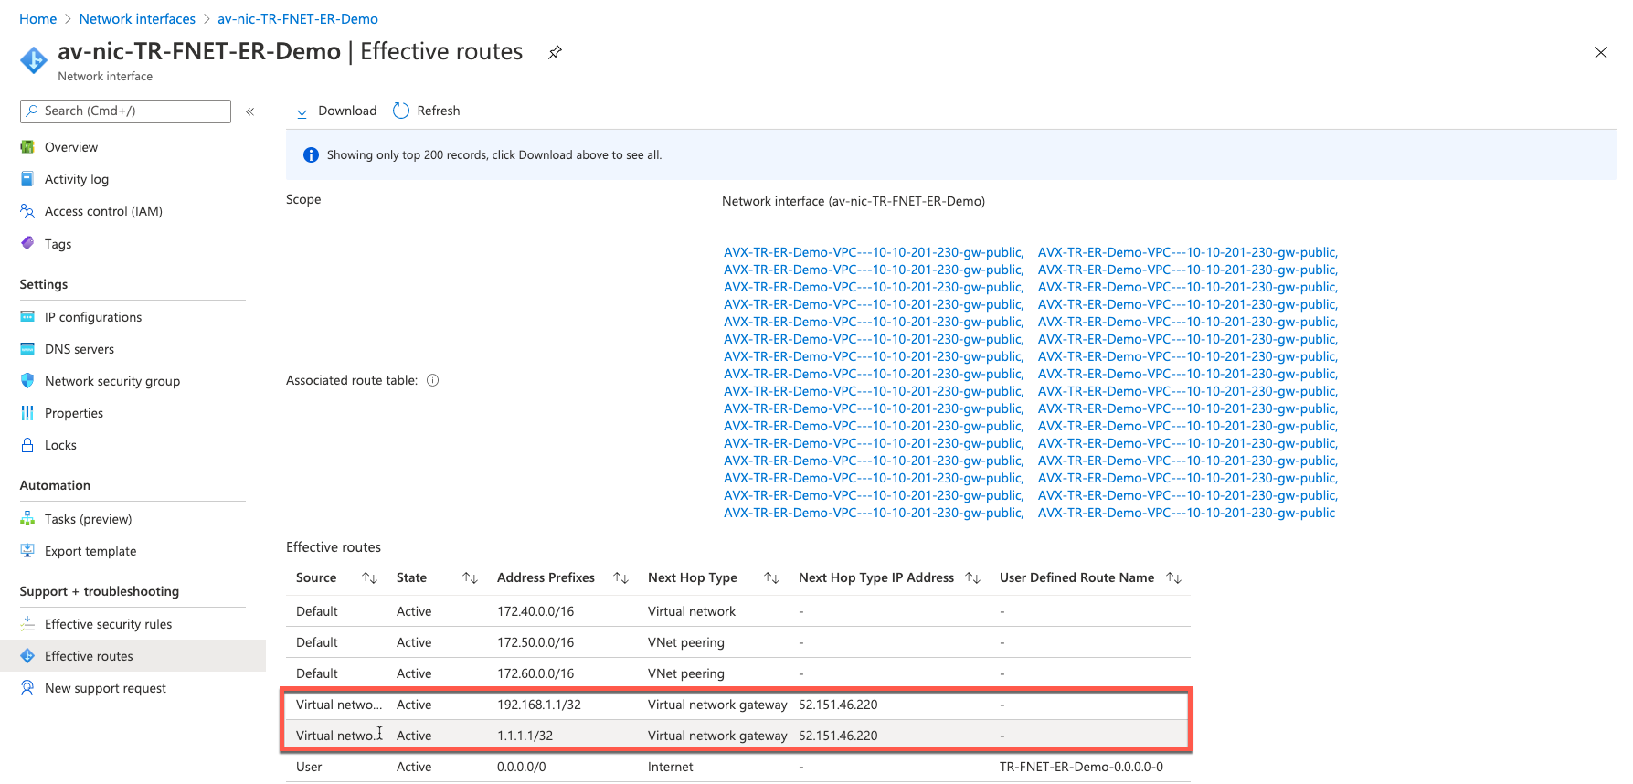Sort by User Defined Route Name arrows

coord(1173,577)
